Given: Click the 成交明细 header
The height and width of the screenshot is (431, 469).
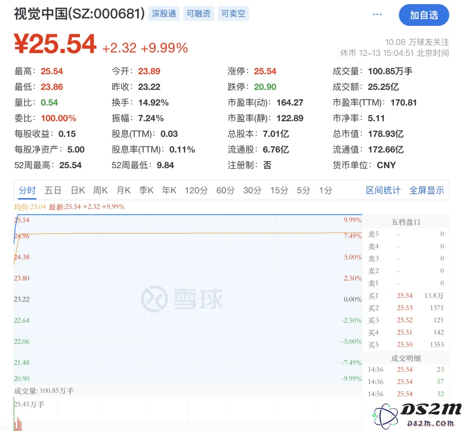Looking at the screenshot, I should pos(406,358).
